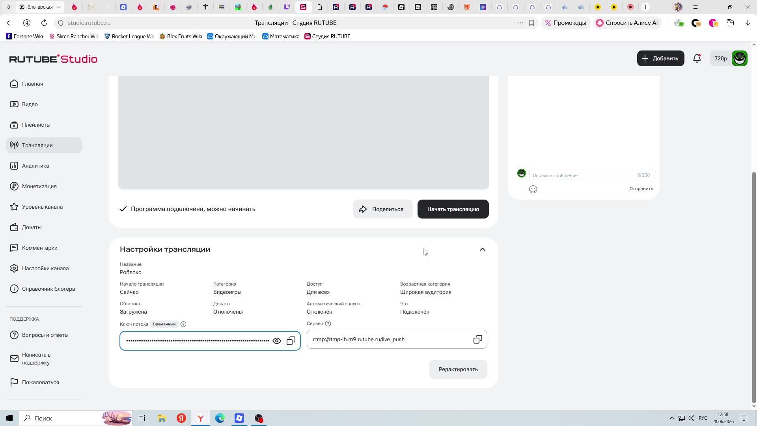The image size is (757, 426).
Task: Open the Windows Start menu
Action: click(x=9, y=418)
